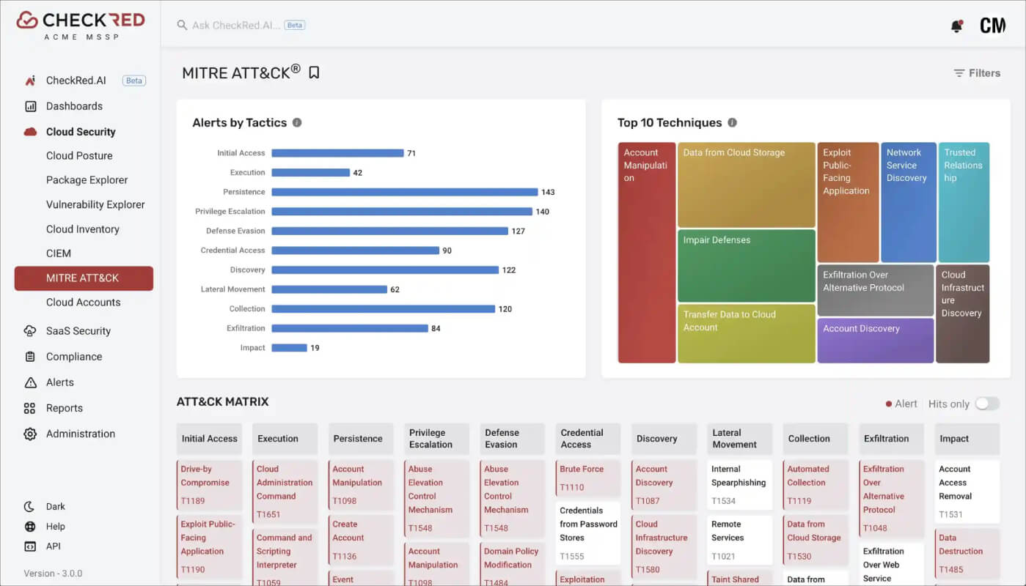The height and width of the screenshot is (586, 1026).
Task: Click the Cloud Security cloud icon
Action: point(30,132)
